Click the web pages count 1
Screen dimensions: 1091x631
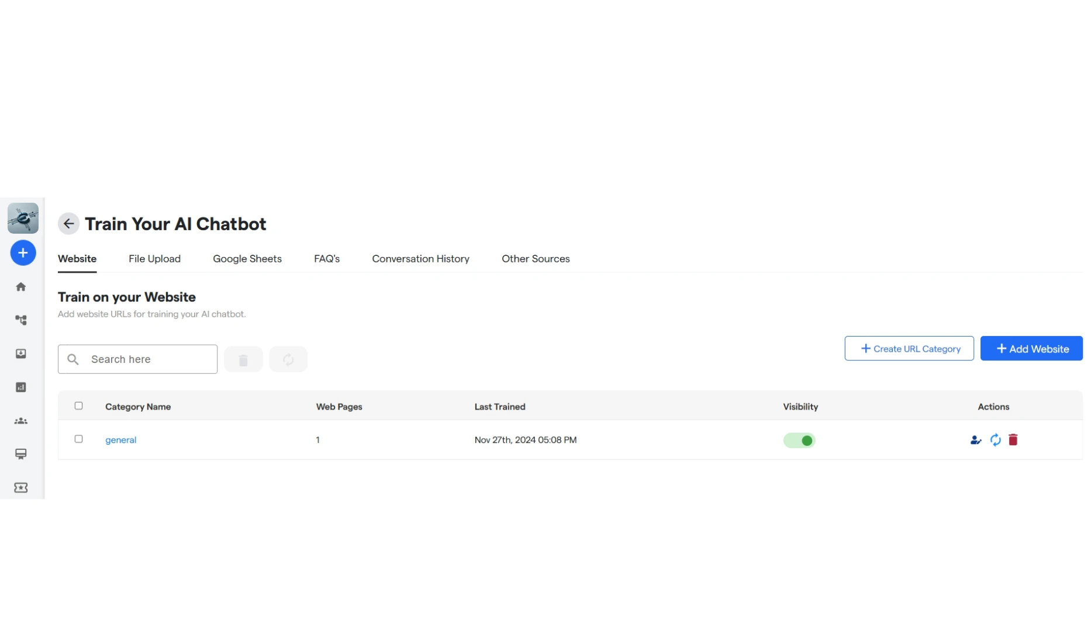pyautogui.click(x=317, y=440)
